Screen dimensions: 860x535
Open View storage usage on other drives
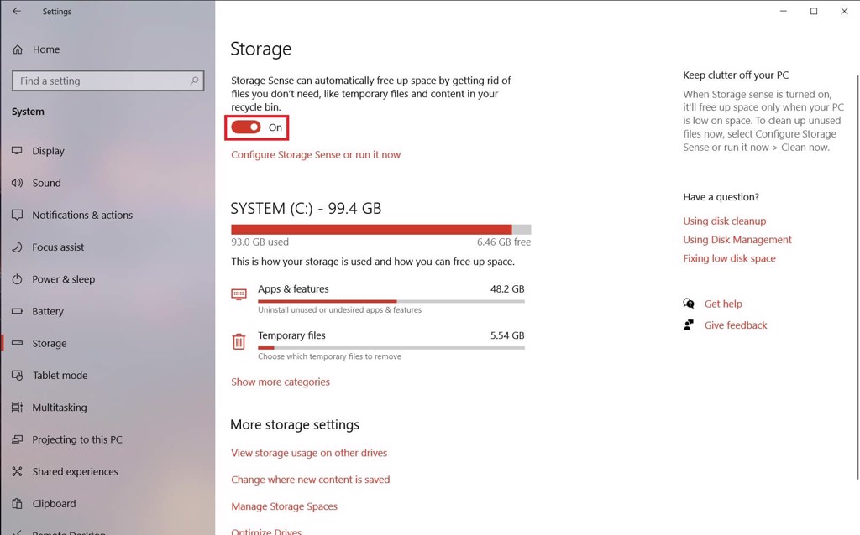(309, 453)
